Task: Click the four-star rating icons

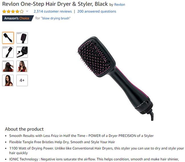Action: 13,11
